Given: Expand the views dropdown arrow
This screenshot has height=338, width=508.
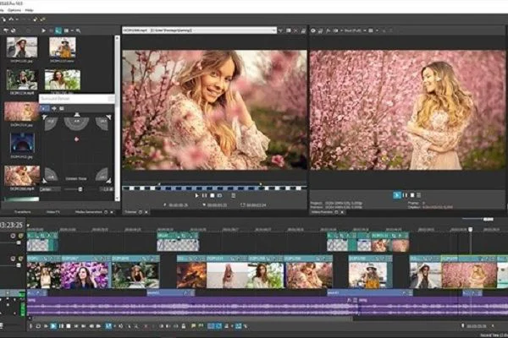Looking at the screenshot, I should click(72, 30).
